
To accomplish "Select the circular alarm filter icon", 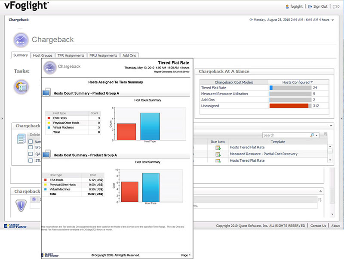I will coord(34,199).
